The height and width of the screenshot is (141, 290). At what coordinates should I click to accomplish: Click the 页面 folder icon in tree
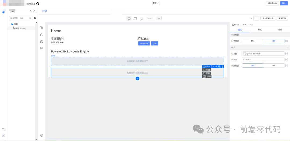pyautogui.click(x=12, y=24)
